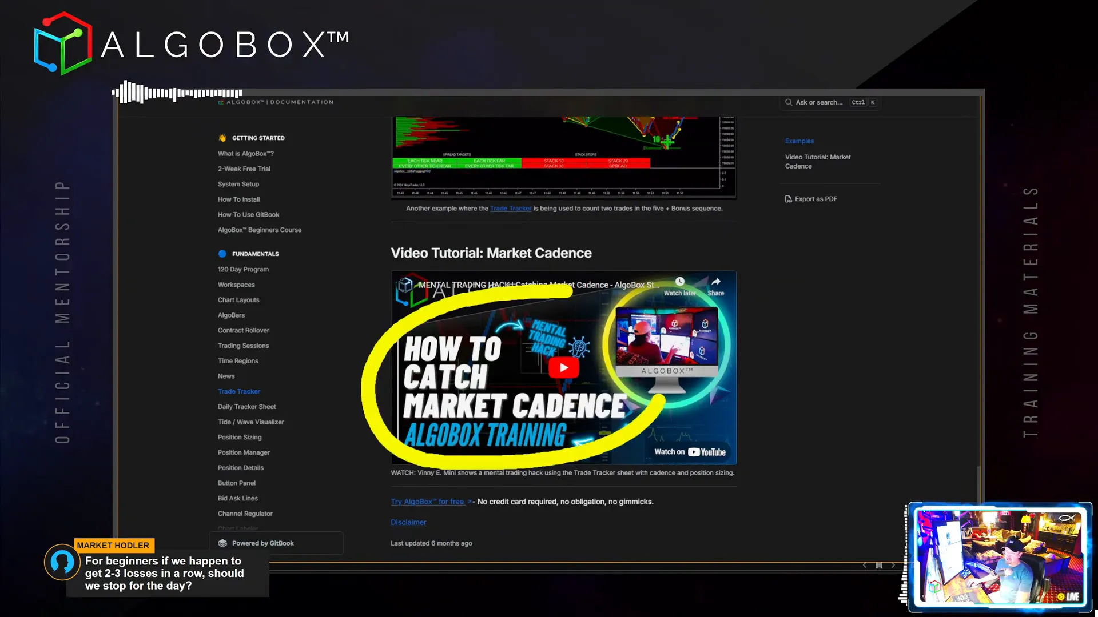This screenshot has width=1098, height=617.
Task: Open AlgoBox Beginners Course page
Action: click(x=260, y=230)
